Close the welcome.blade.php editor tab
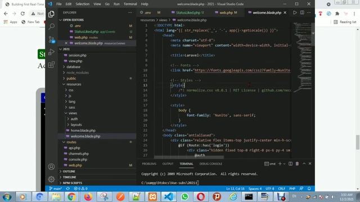Image resolution: width=360 pixels, height=202 pixels. point(285,12)
